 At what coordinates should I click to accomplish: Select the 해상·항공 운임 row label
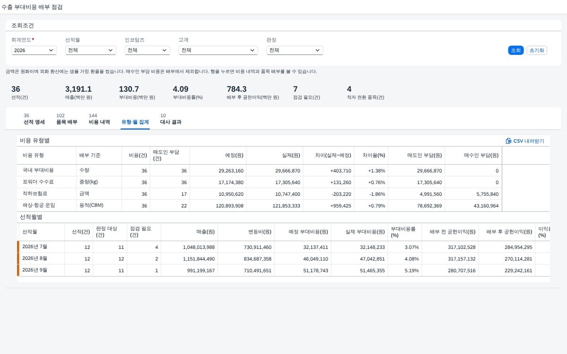[x=40, y=205]
